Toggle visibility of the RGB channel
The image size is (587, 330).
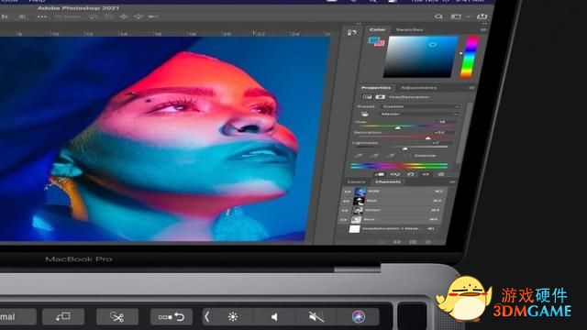[348, 192]
